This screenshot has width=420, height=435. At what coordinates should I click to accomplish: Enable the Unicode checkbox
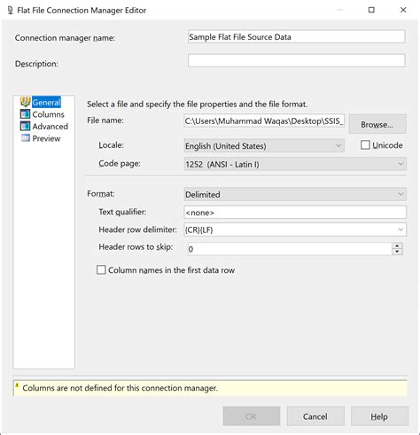[365, 145]
